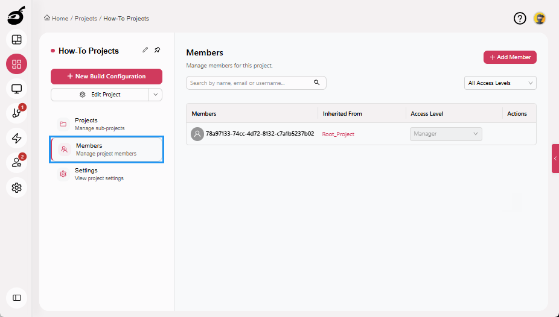
Task: Click the Home breadcrumb
Action: coord(56,18)
